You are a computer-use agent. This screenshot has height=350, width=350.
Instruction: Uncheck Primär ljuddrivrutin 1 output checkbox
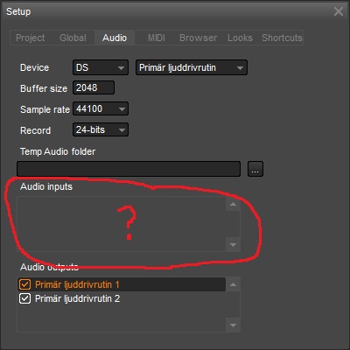pyautogui.click(x=24, y=284)
